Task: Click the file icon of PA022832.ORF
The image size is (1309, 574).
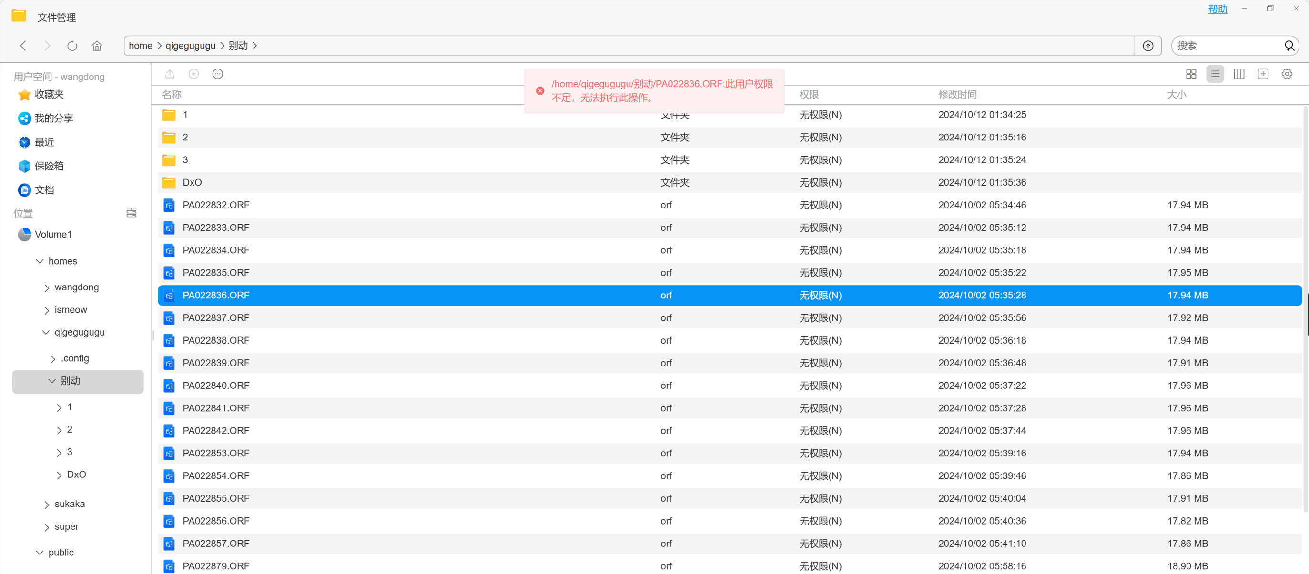Action: pyautogui.click(x=169, y=205)
